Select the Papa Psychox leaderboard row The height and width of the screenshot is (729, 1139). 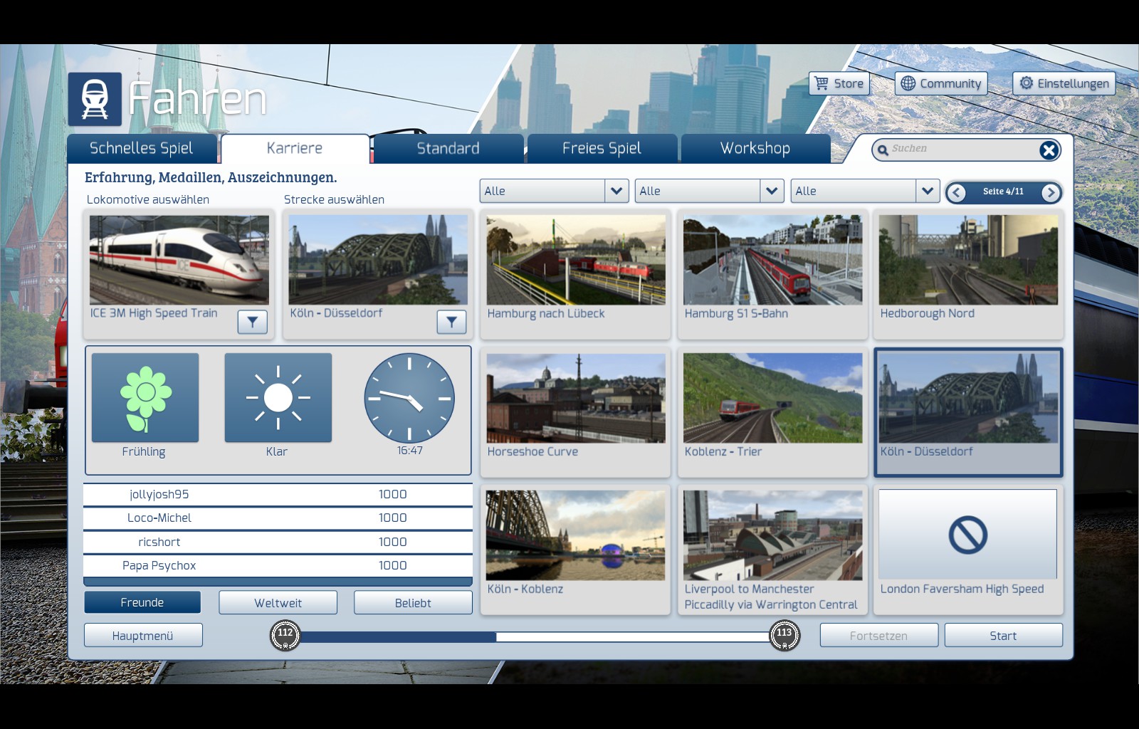click(278, 565)
